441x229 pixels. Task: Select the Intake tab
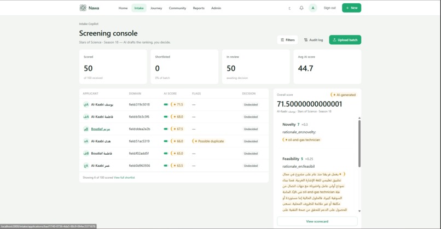[139, 8]
